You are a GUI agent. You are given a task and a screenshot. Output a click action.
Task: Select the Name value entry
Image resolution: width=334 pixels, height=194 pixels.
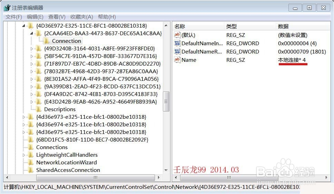coord(189,60)
